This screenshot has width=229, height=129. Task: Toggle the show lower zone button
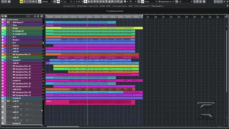coord(218,1)
